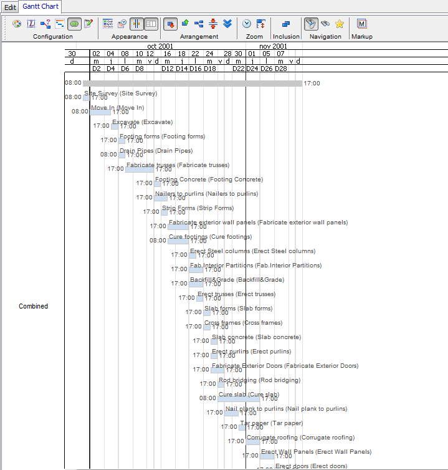Click the binoculars icon in Navigation
The image size is (448, 470).
coord(325,24)
